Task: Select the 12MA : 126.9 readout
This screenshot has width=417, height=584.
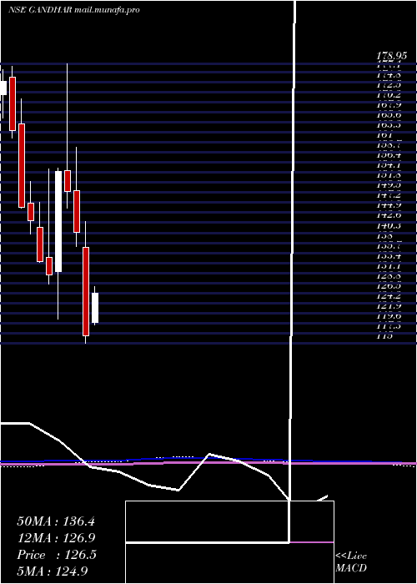Action: pos(56,538)
